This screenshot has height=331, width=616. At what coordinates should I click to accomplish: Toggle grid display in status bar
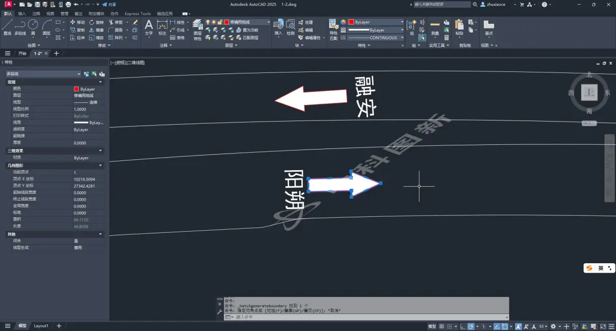click(x=441, y=326)
